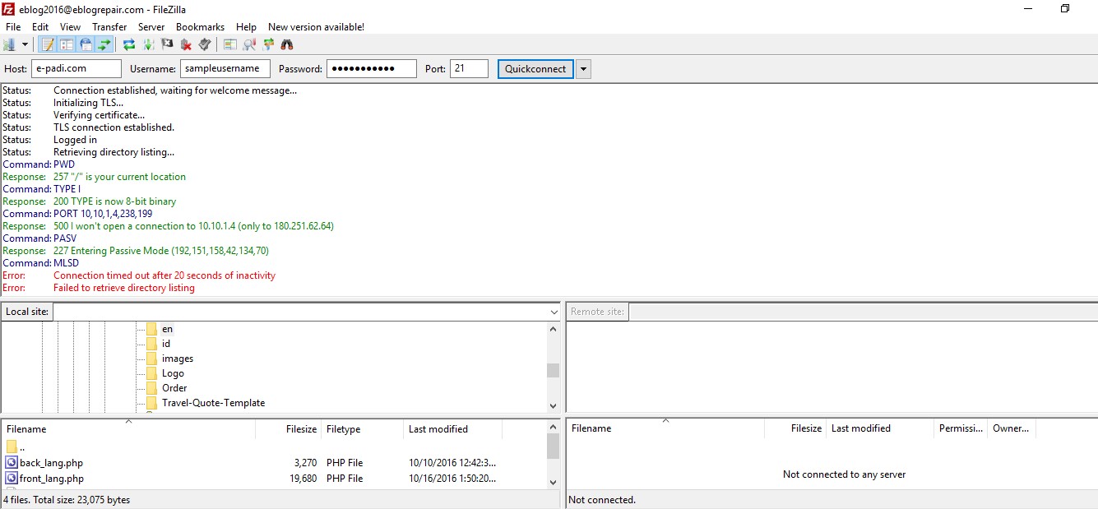Click the local file list scrollbar thumb
This screenshot has height=509, width=1098.
553,447
